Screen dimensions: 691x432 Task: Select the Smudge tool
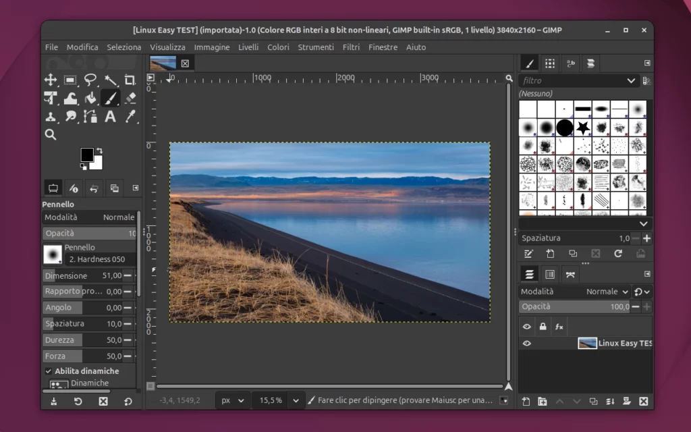coord(70,117)
